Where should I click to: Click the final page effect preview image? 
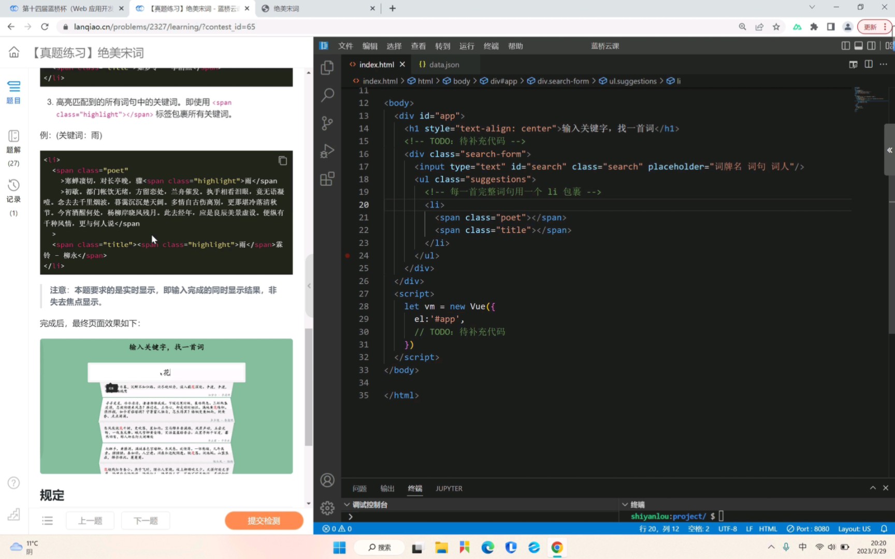pos(166,406)
